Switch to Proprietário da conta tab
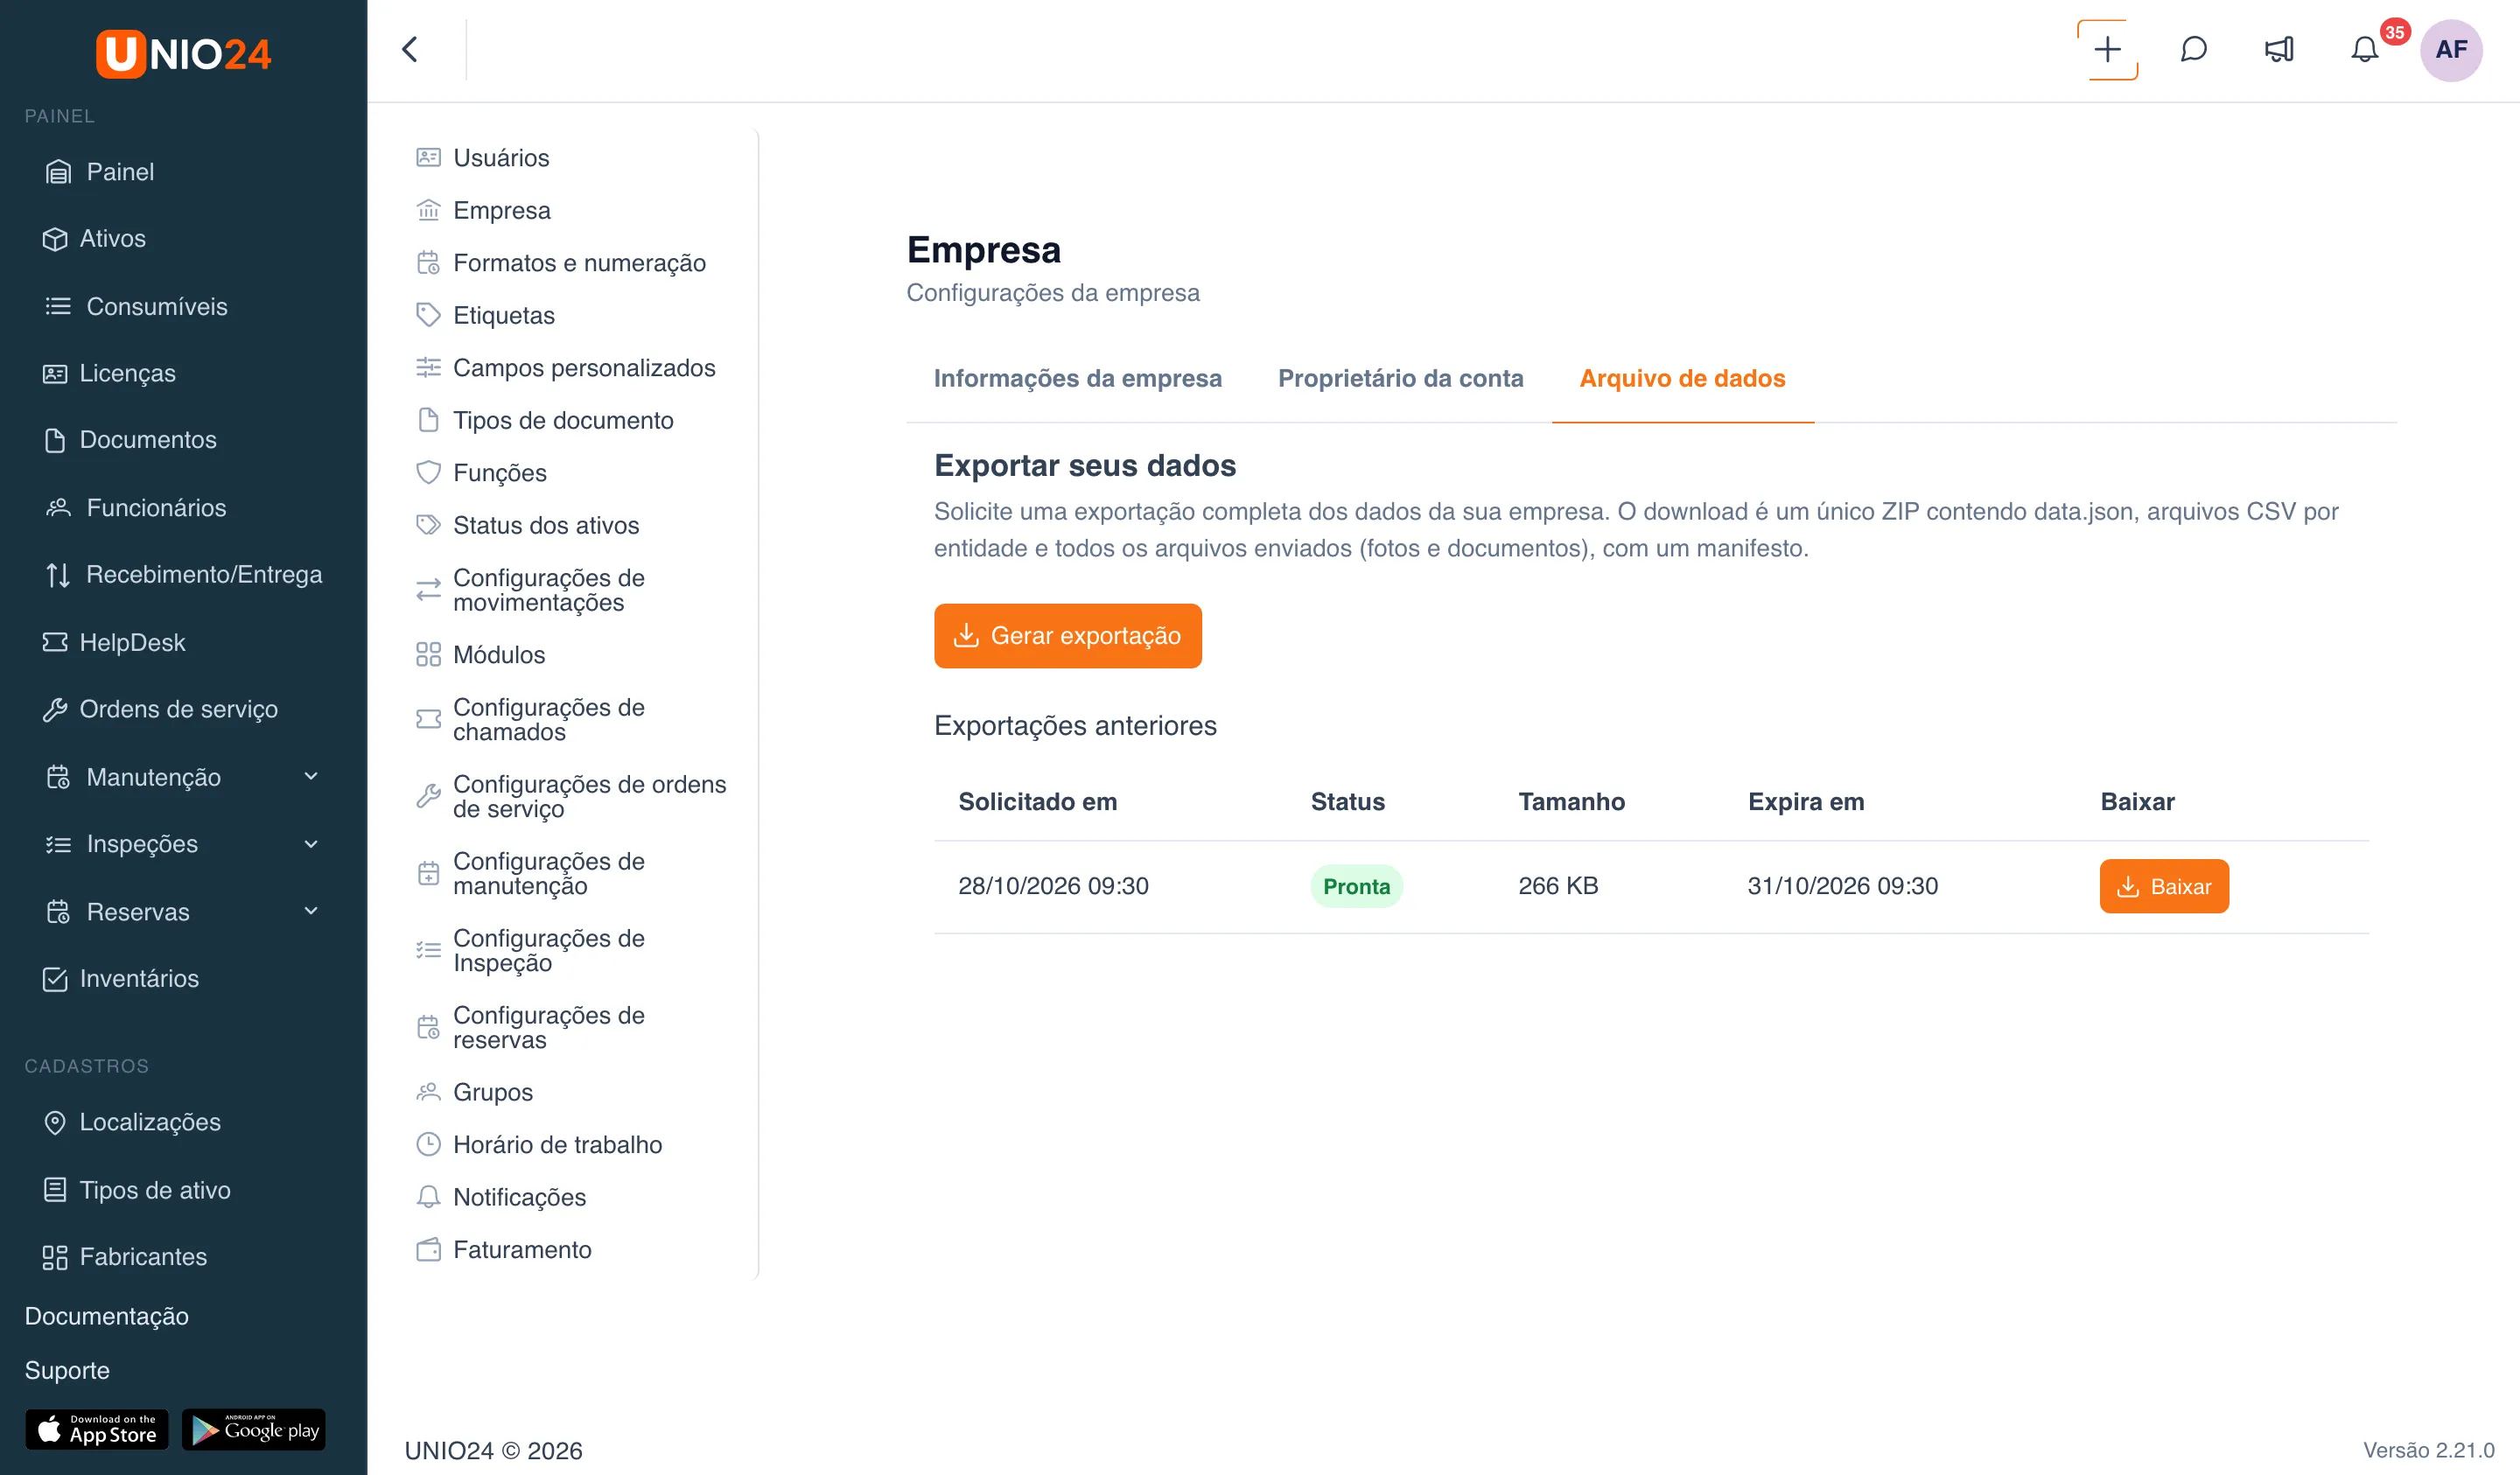 [x=1400, y=378]
